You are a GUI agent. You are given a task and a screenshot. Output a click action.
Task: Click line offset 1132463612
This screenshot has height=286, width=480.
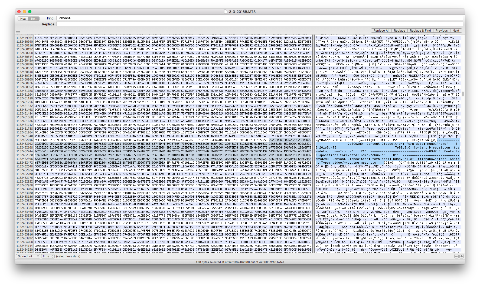click(x=25, y=219)
